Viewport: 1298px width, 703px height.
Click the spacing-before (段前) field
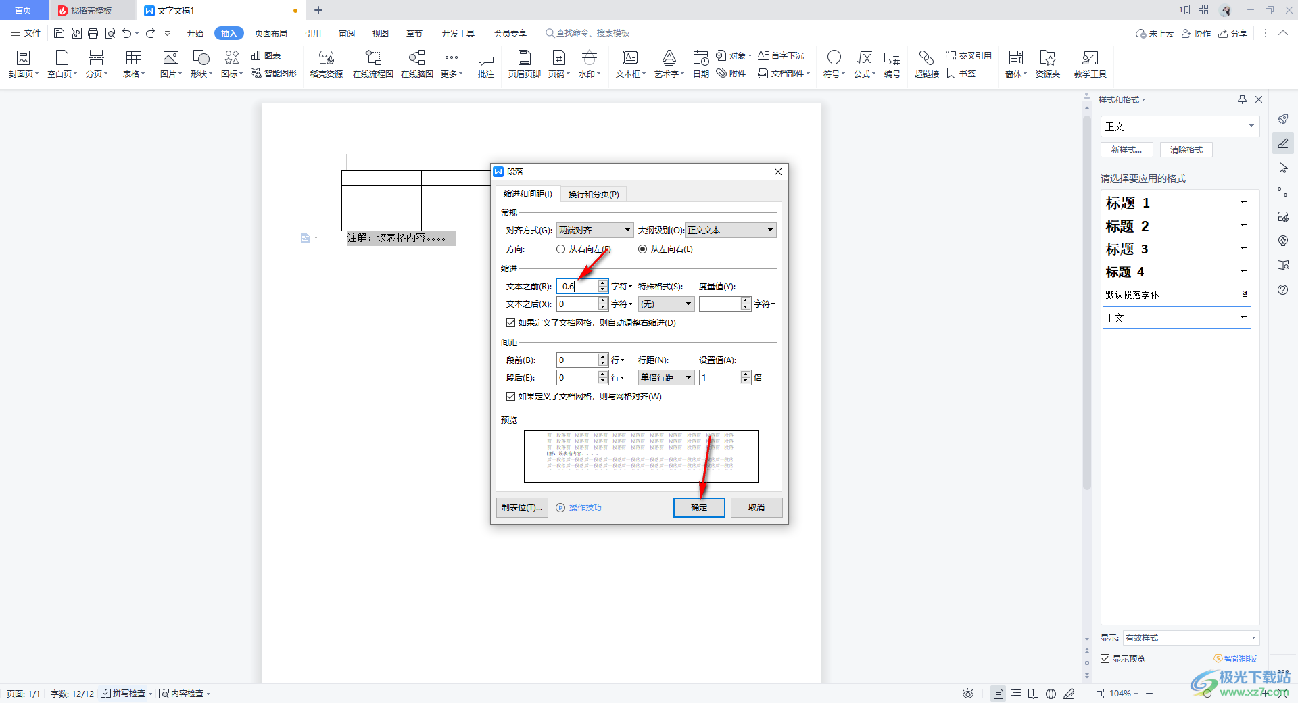coord(577,360)
